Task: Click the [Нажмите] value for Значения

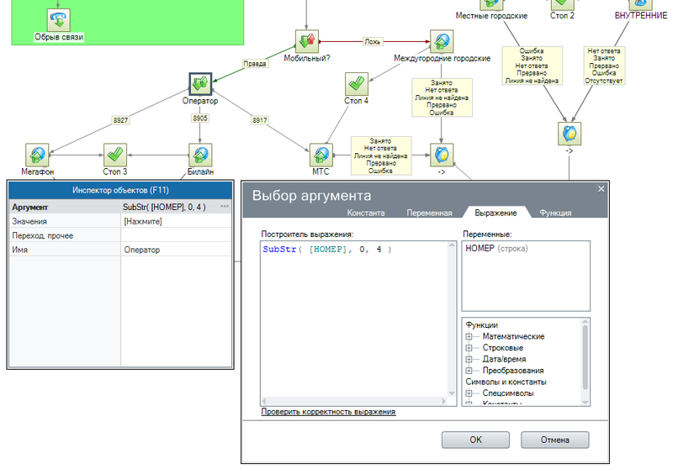Action: click(x=143, y=221)
